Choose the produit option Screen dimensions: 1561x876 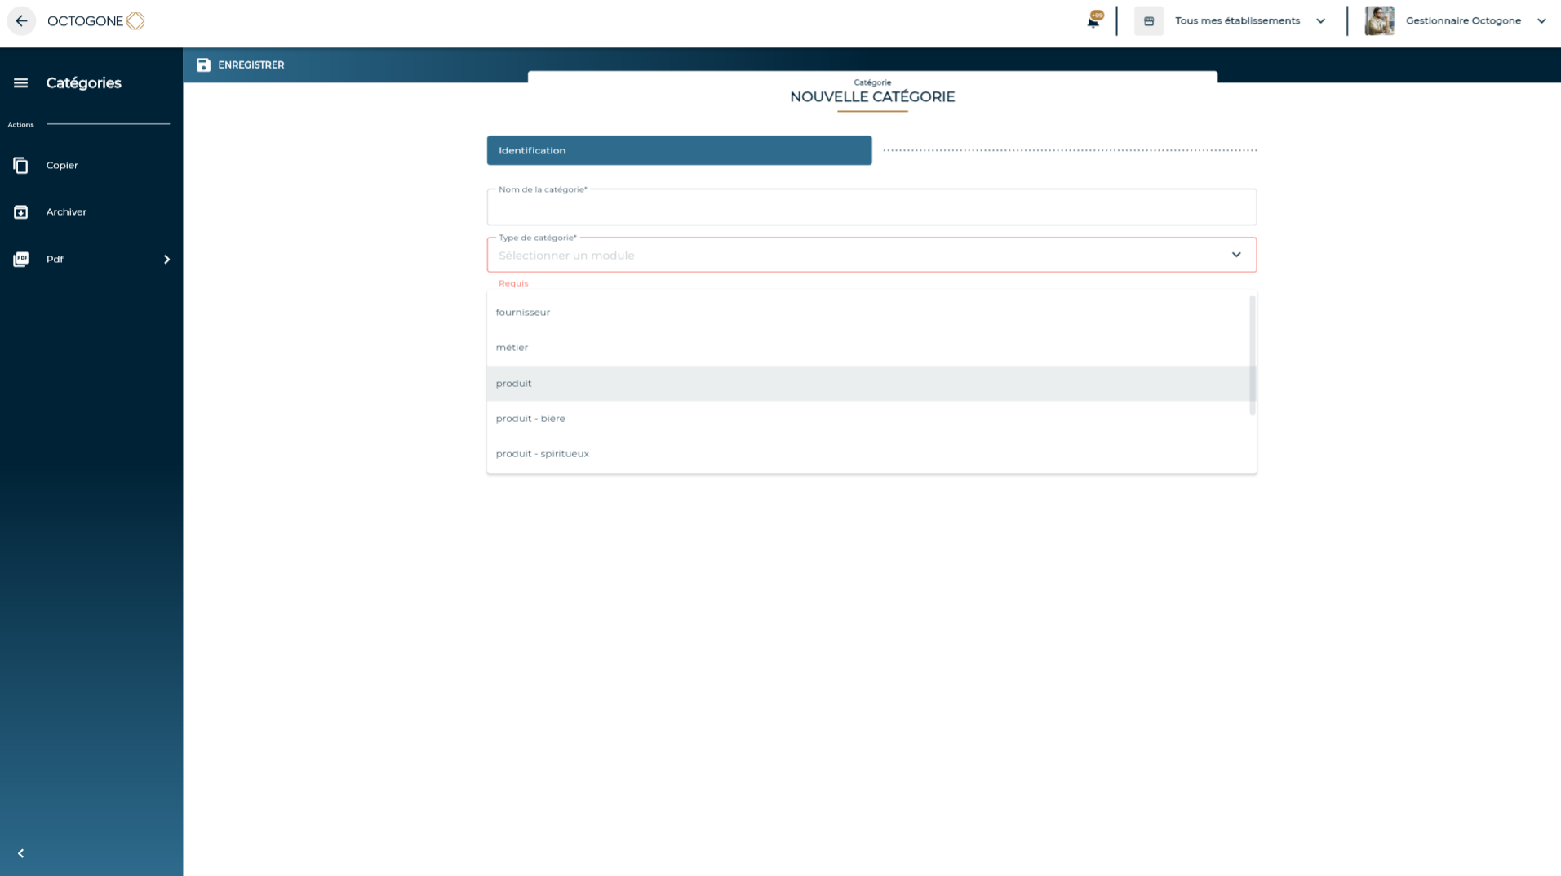pyautogui.click(x=868, y=383)
